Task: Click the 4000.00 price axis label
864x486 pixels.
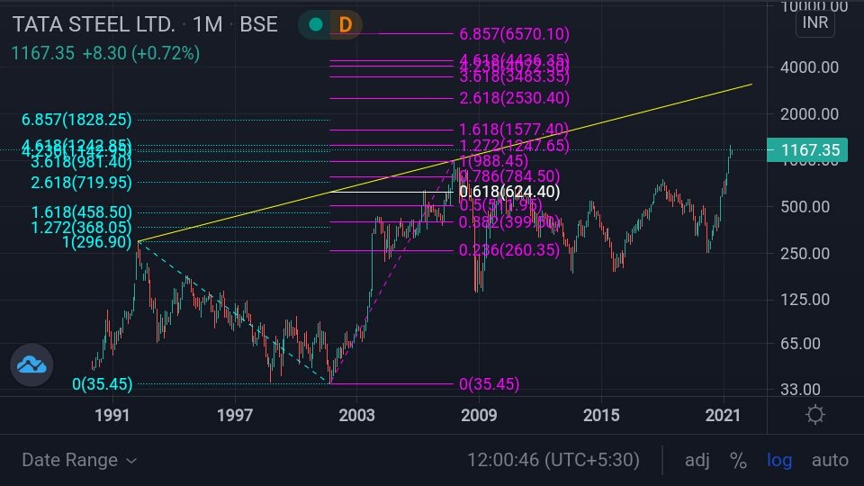Action: coord(809,67)
